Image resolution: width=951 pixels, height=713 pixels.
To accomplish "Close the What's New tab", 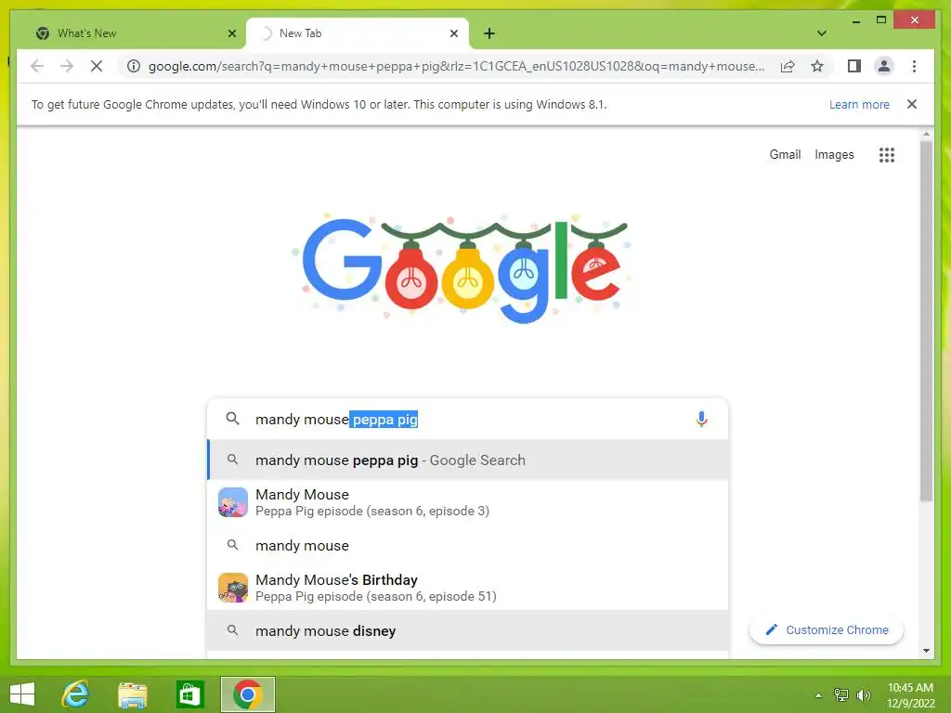I will tap(231, 33).
